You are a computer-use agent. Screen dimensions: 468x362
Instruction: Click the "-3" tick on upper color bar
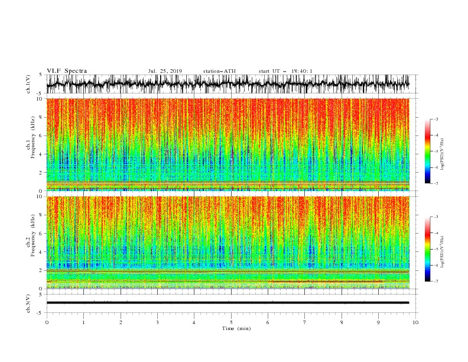tap(435, 119)
